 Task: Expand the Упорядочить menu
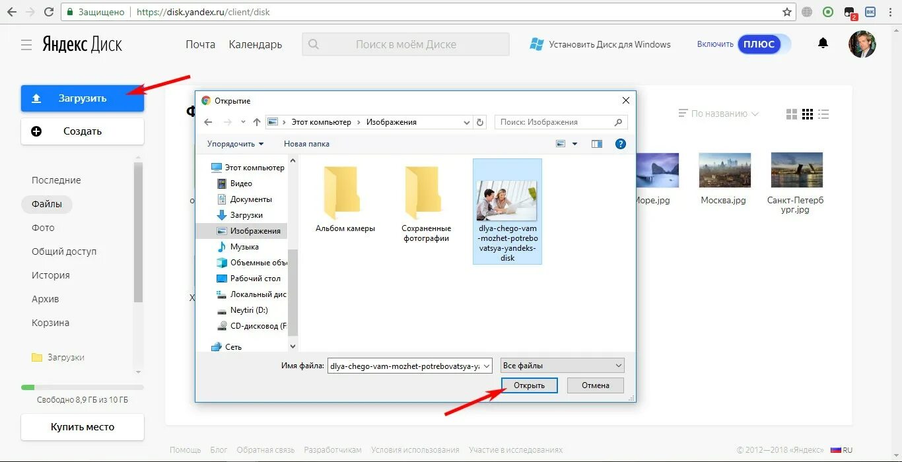point(235,144)
